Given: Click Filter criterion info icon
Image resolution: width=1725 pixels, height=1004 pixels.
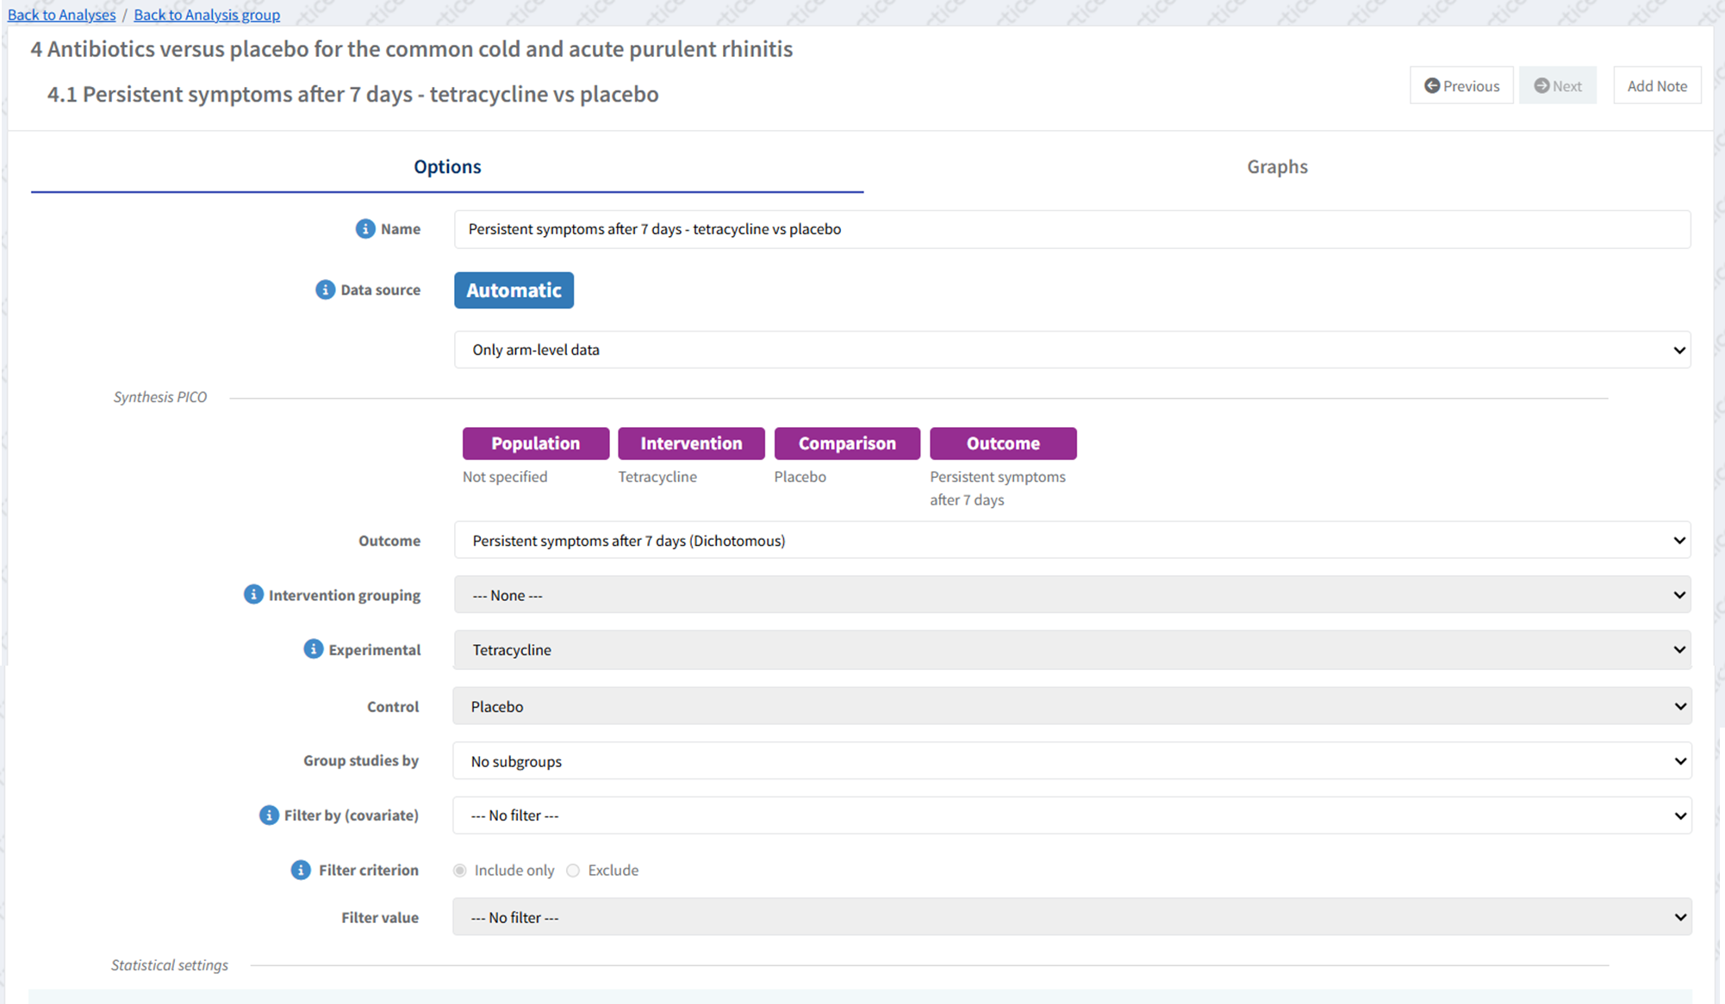Looking at the screenshot, I should pyautogui.click(x=301, y=871).
